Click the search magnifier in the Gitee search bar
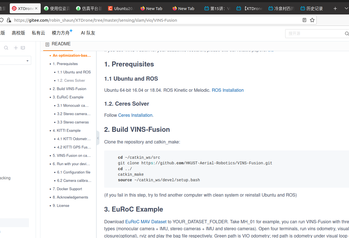The image size is (349, 238). tap(346, 33)
